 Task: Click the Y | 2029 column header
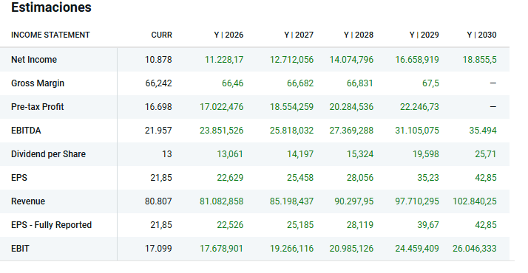[424, 35]
